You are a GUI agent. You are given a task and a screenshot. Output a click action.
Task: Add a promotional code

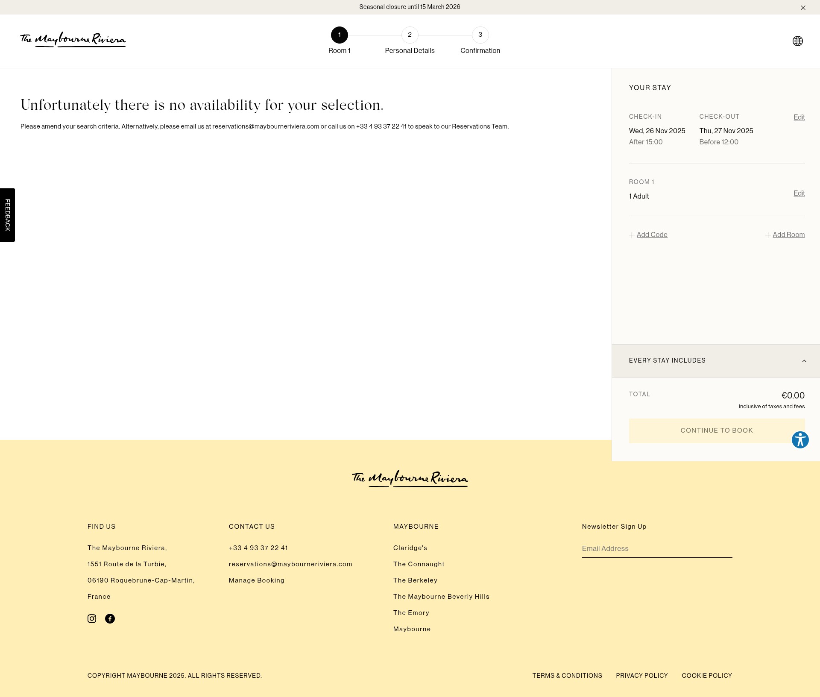(648, 234)
